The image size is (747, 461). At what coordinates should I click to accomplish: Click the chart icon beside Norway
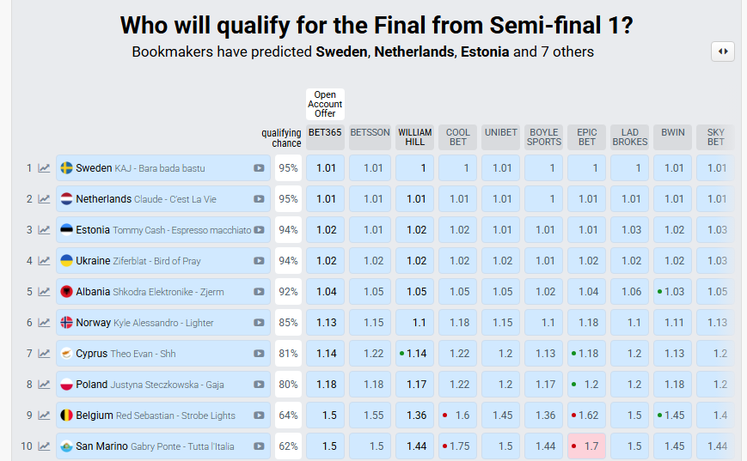pyautogui.click(x=44, y=323)
